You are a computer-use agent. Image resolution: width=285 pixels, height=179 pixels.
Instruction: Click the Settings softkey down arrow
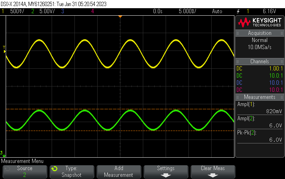[x=166, y=175]
